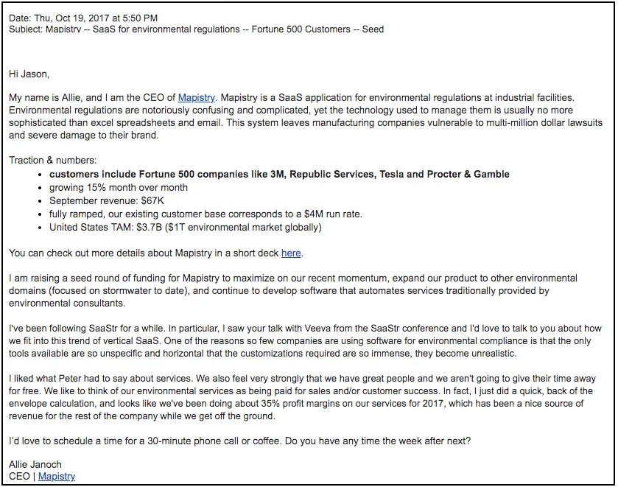Click the "Traction & numbers:" heading
This screenshot has height=487, width=618.
coord(53,160)
